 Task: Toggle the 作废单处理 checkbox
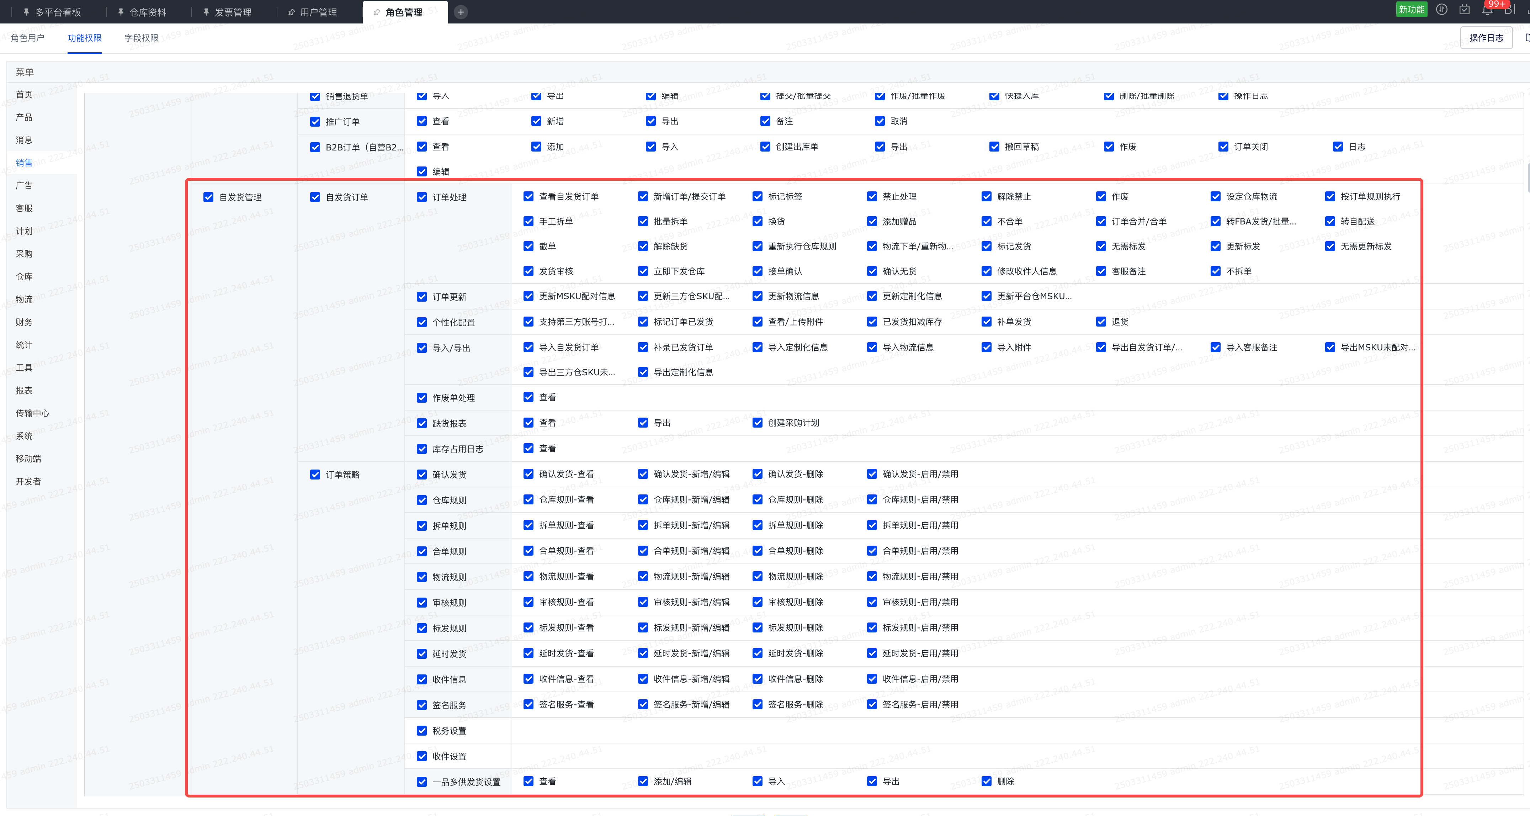pyautogui.click(x=422, y=398)
